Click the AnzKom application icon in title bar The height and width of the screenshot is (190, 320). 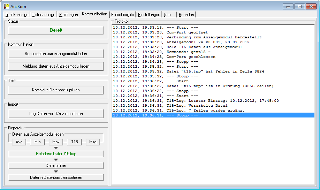pos(6,6)
